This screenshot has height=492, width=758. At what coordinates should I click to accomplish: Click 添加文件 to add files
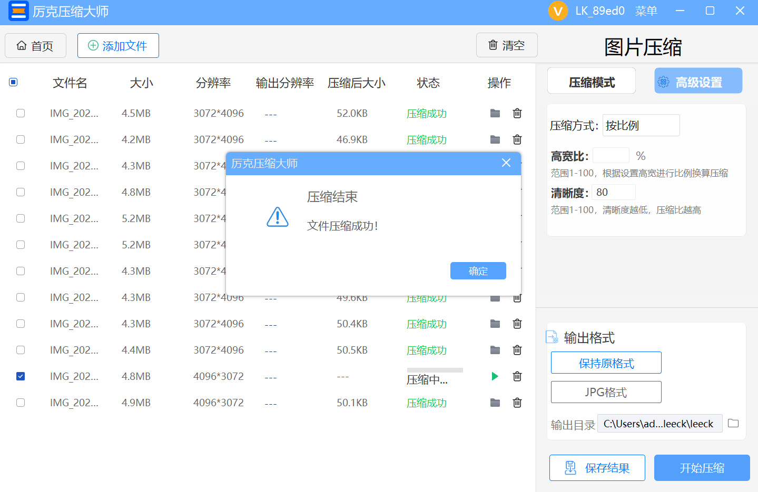tap(118, 46)
